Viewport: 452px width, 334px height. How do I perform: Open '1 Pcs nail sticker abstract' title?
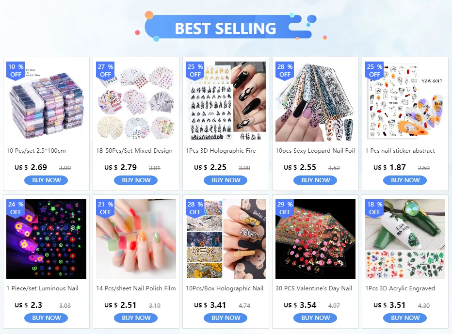(x=400, y=151)
